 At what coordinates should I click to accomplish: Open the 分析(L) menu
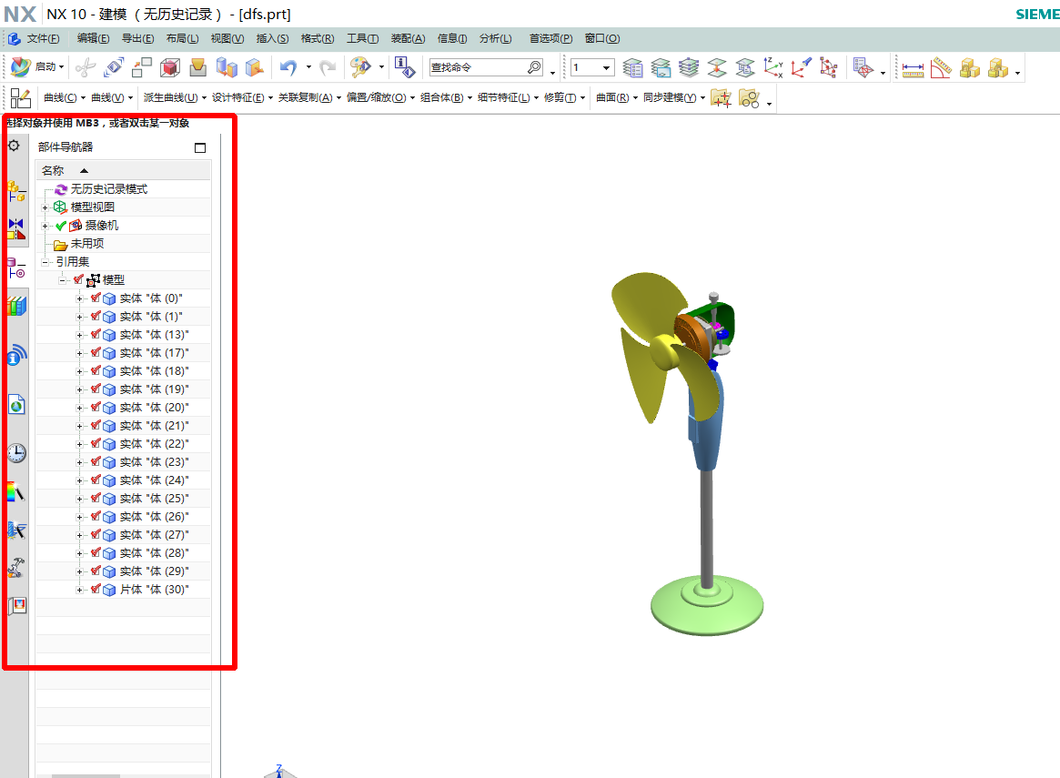[496, 38]
